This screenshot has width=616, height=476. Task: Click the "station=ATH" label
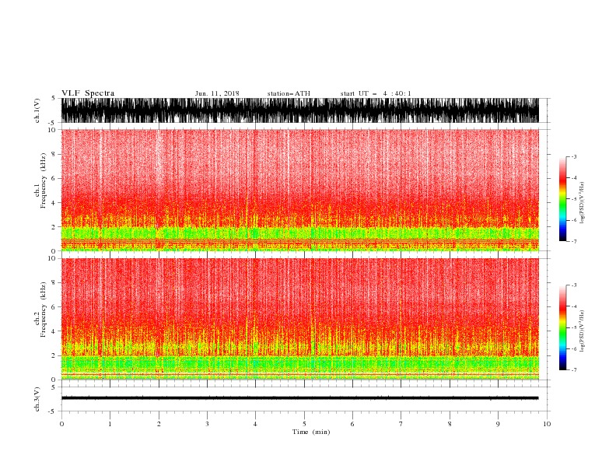(289, 93)
